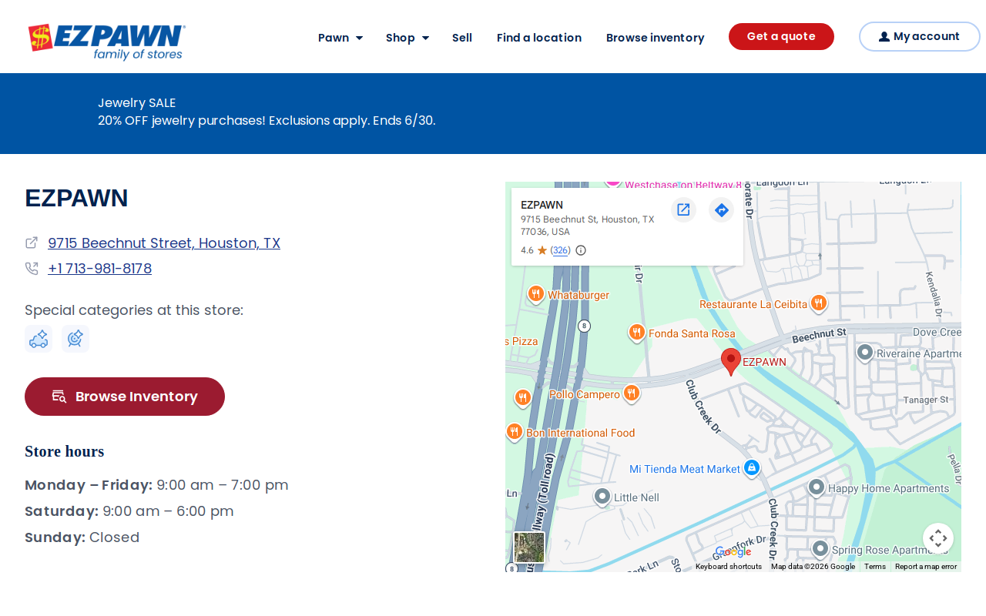Select the Whataburger restaurant marker
This screenshot has width=986, height=616.
coord(536,295)
